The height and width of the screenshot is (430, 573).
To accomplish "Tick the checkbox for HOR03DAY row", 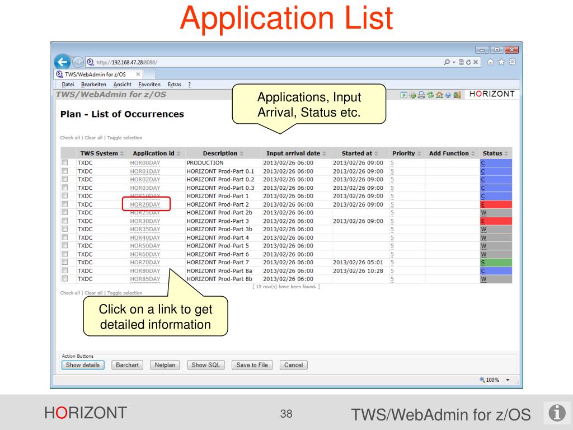I will pos(65,188).
